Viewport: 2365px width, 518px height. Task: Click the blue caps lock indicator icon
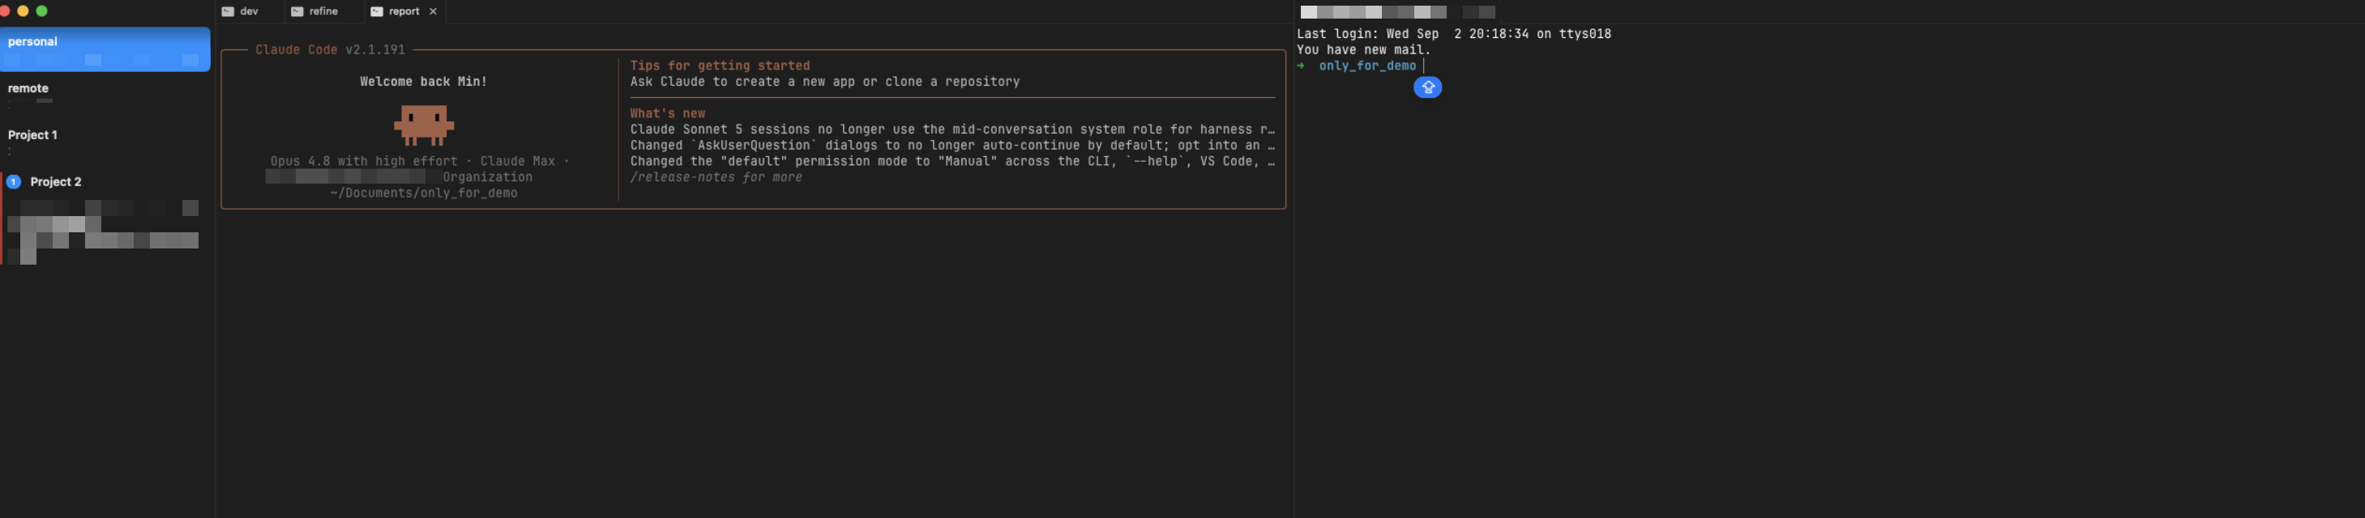pos(1427,87)
